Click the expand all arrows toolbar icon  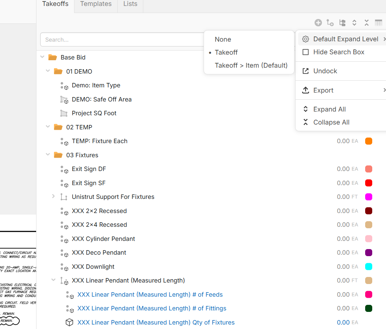(x=354, y=23)
